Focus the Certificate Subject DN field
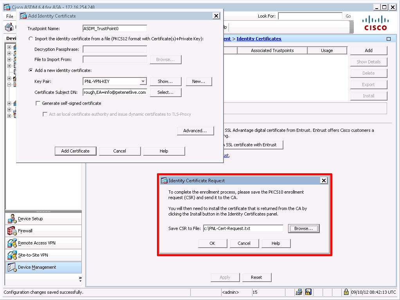This screenshot has height=300, width=400. [x=115, y=93]
